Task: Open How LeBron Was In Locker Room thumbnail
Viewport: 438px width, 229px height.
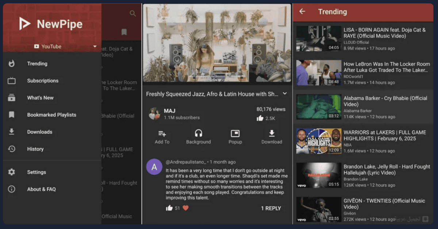Action: [x=319, y=73]
